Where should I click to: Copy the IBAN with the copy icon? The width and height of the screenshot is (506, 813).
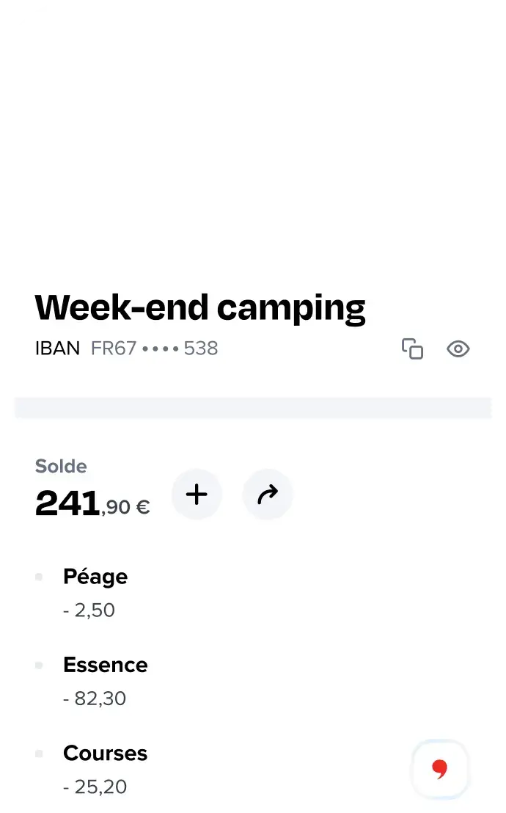413,349
